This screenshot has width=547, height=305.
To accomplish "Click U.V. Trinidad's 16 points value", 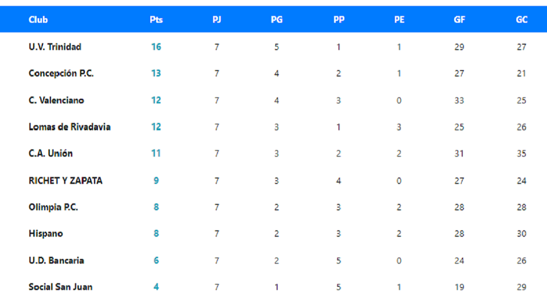I will [x=156, y=47].
